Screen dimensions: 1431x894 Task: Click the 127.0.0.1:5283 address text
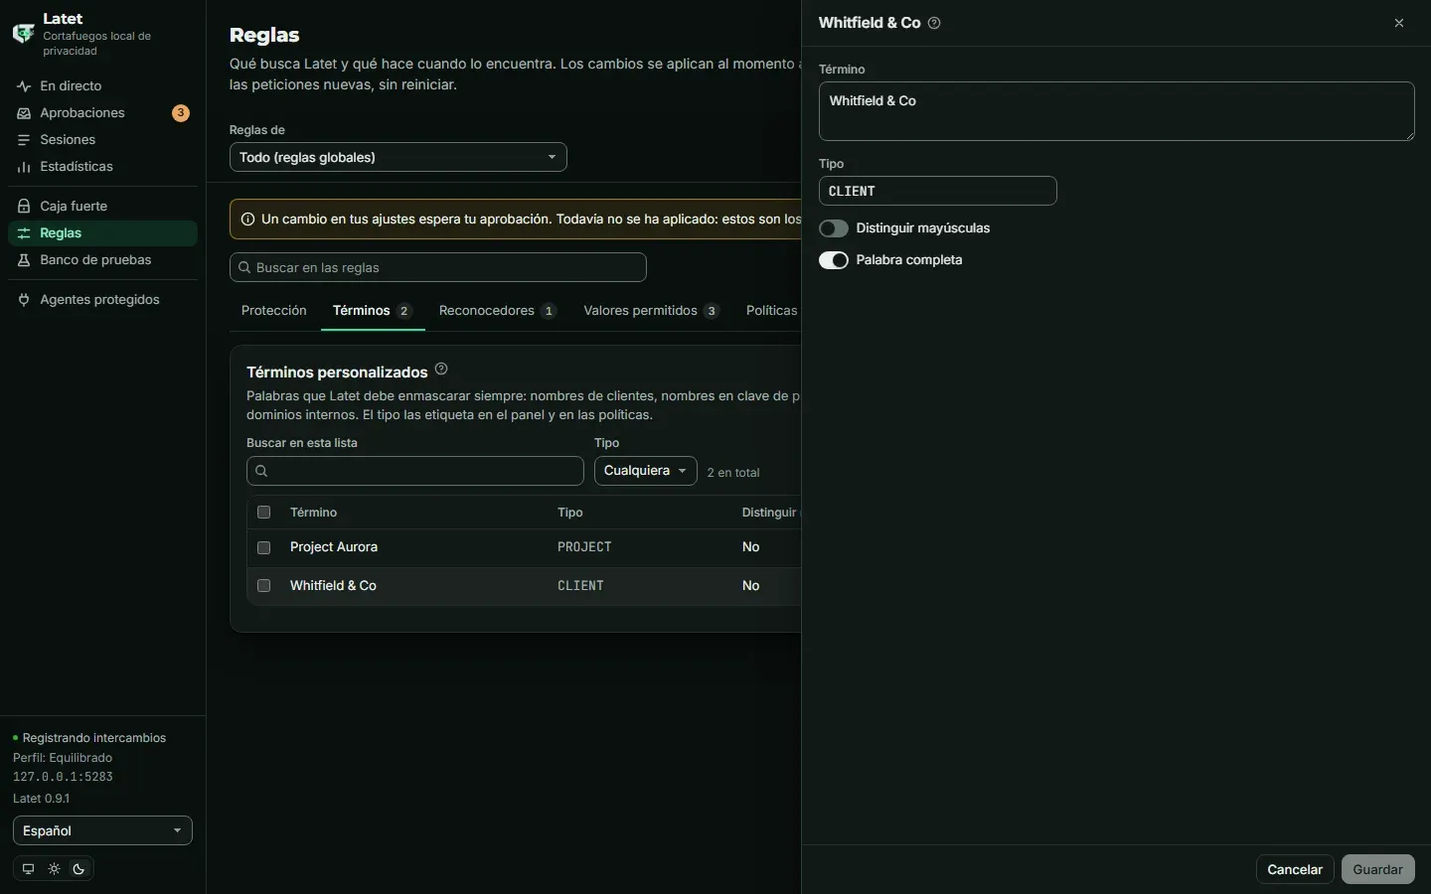63,777
